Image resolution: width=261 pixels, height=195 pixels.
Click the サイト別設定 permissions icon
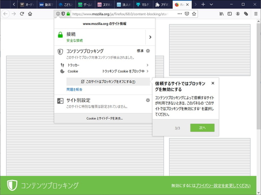click(61, 101)
